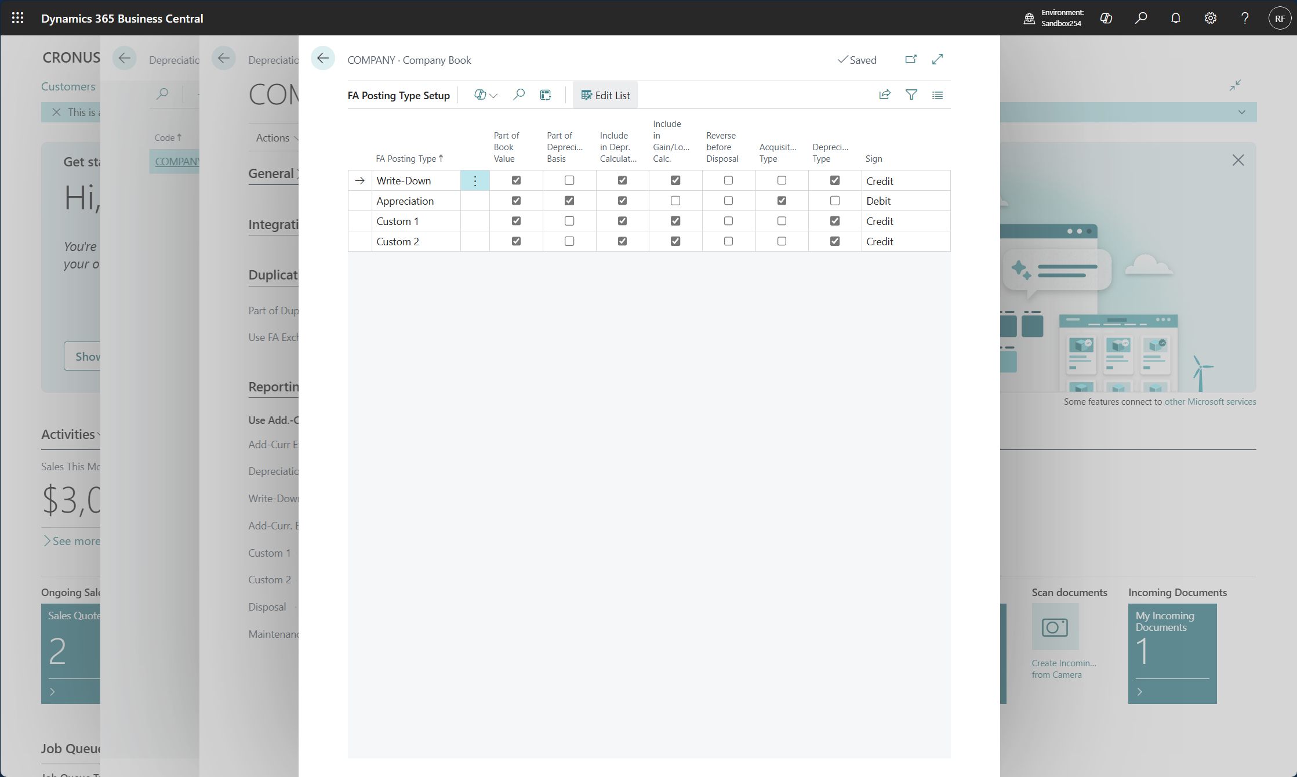Open the Actions menu on the background card

click(x=277, y=137)
